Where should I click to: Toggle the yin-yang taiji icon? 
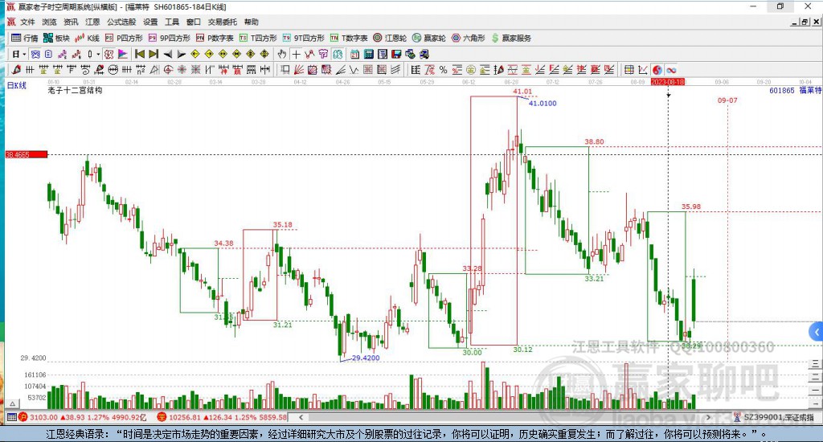coord(657,70)
